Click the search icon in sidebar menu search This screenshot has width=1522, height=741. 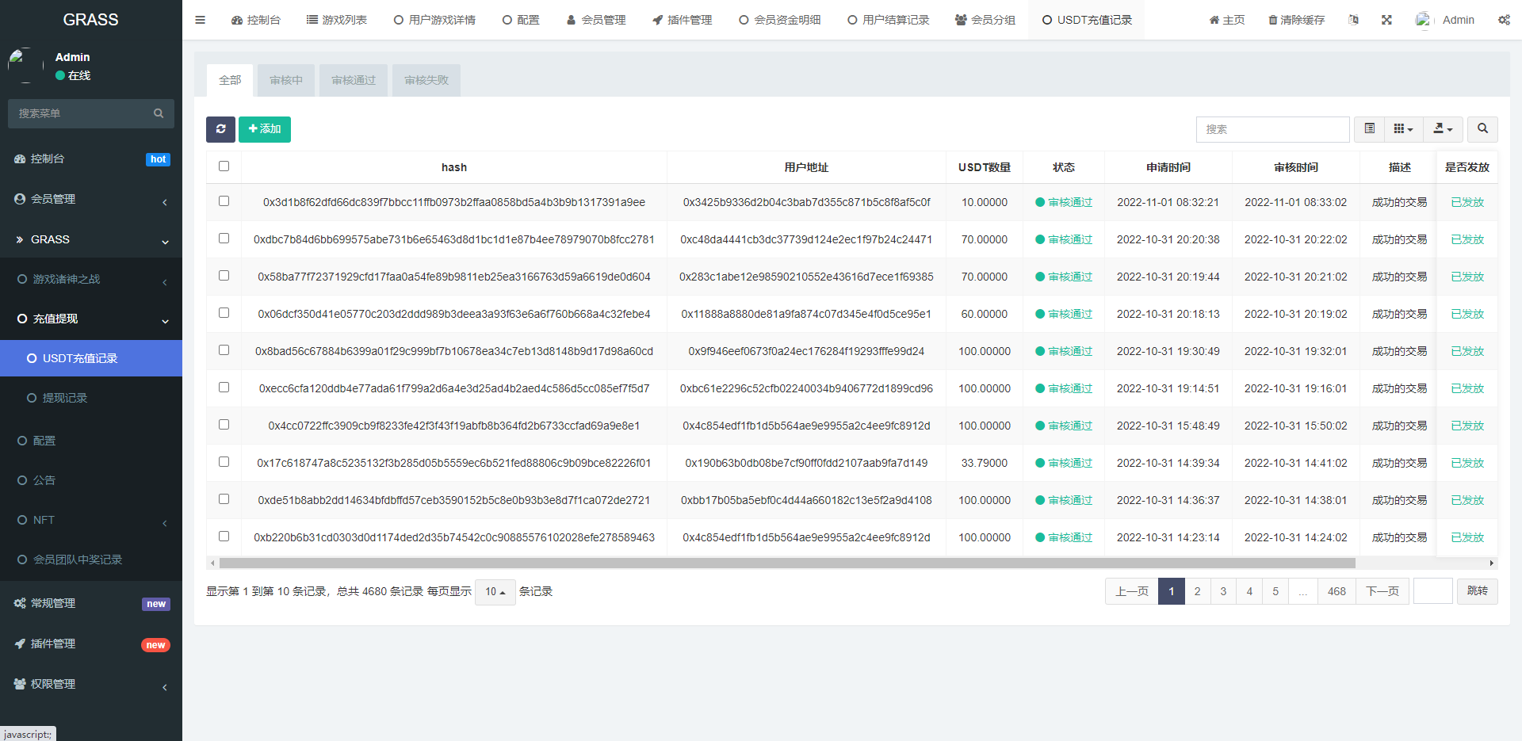(x=159, y=113)
